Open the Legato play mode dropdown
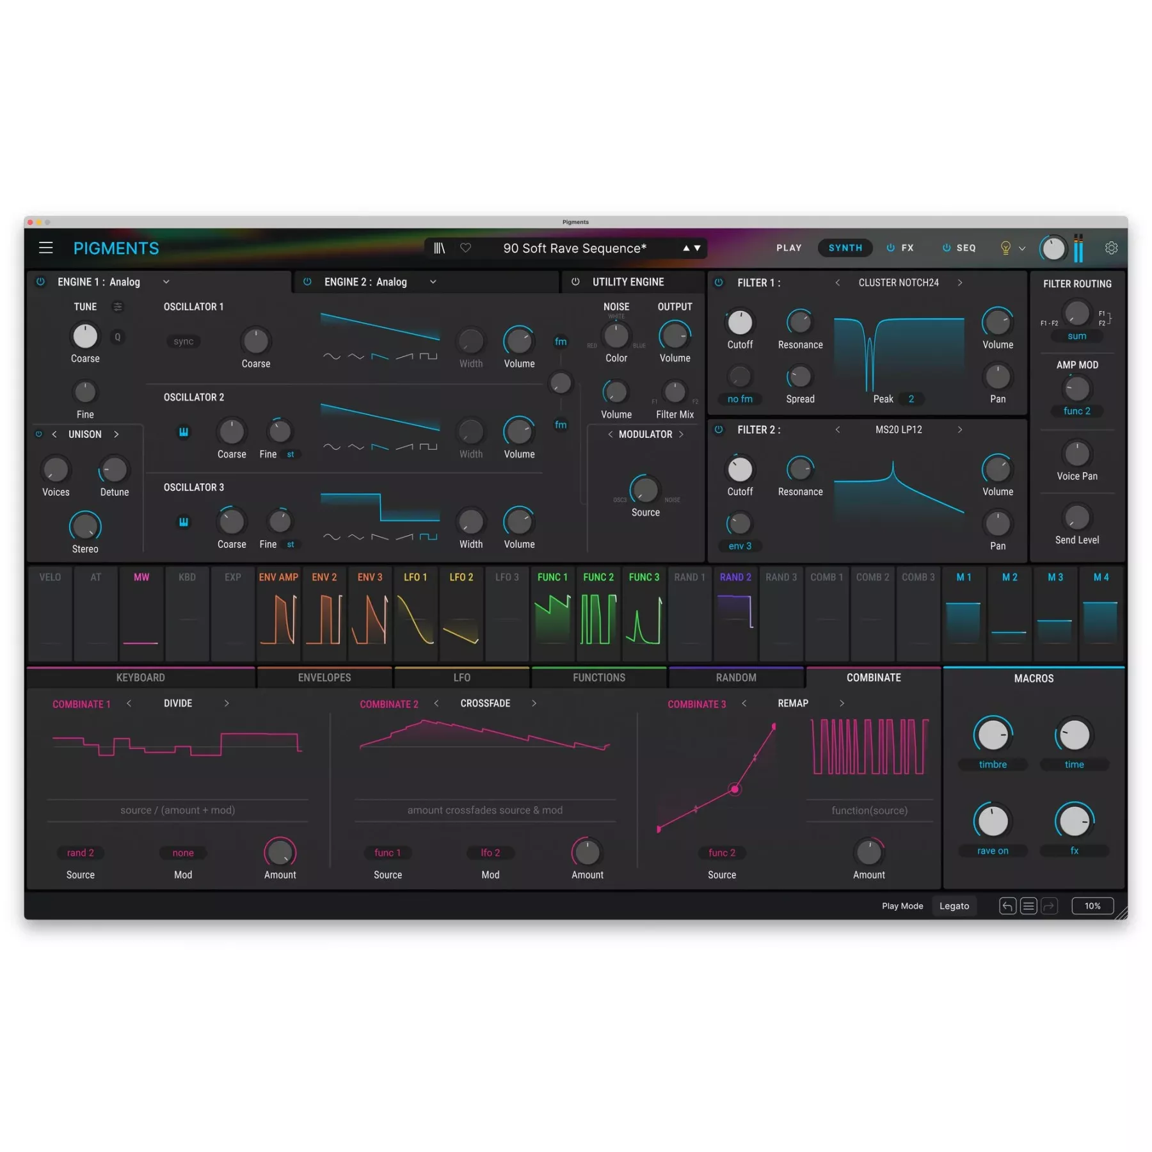 click(x=954, y=906)
